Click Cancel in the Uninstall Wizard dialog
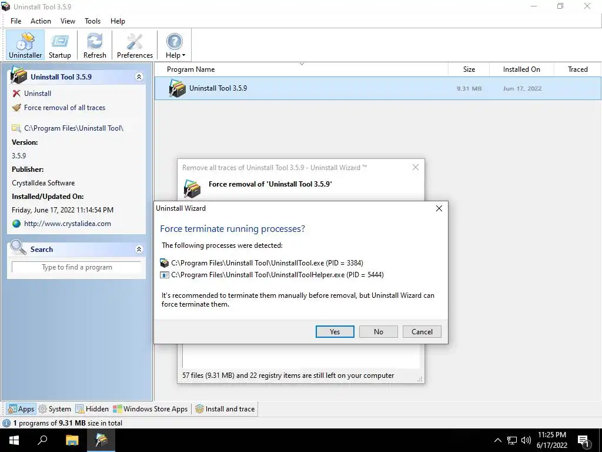Viewport: 602px width, 452px height. pyautogui.click(x=422, y=332)
